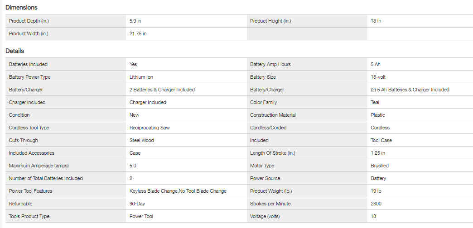The height and width of the screenshot is (228, 473).
Task: Select the Product Depth (in.) label
Action: pos(29,21)
